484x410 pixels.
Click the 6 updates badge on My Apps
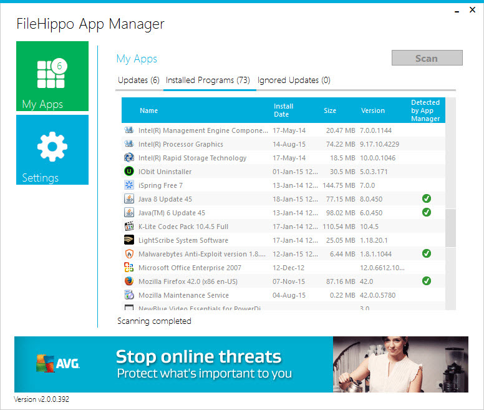pyautogui.click(x=59, y=66)
